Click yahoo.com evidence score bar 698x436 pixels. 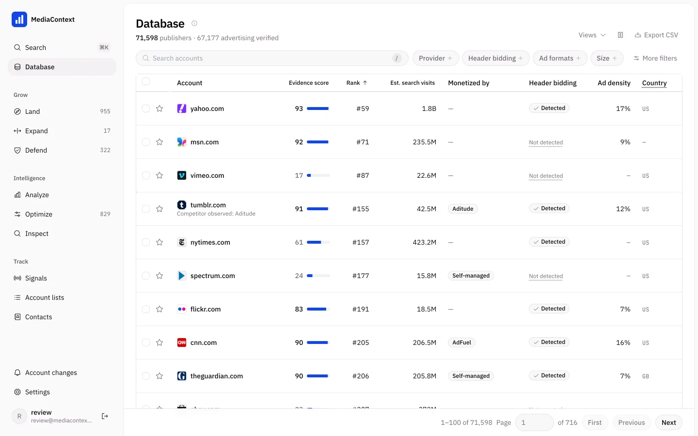318,109
